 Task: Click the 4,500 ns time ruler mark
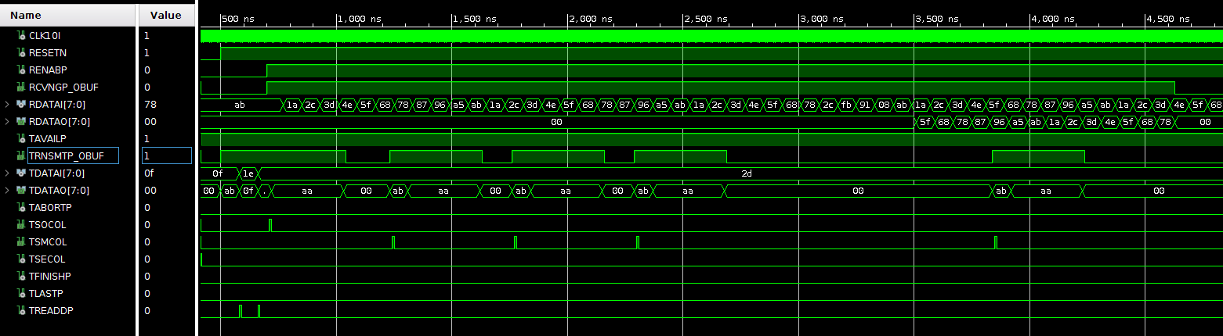1168,18
